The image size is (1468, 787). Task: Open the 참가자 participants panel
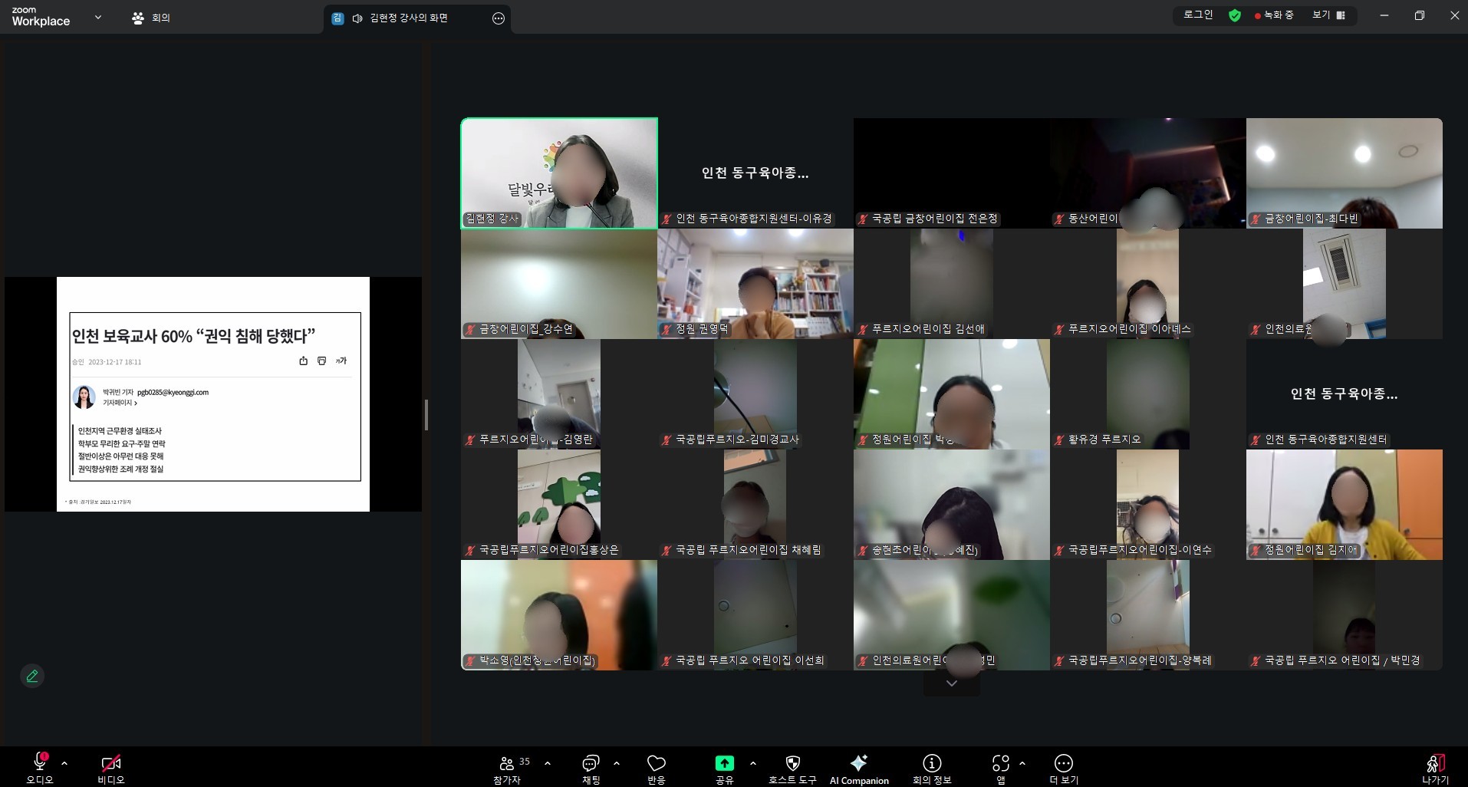point(508,768)
